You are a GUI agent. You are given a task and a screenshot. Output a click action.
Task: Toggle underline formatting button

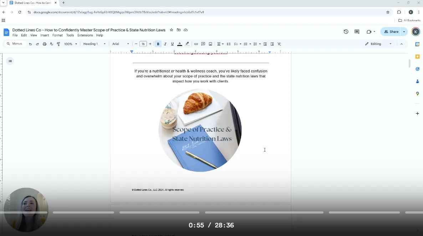[x=172, y=44]
